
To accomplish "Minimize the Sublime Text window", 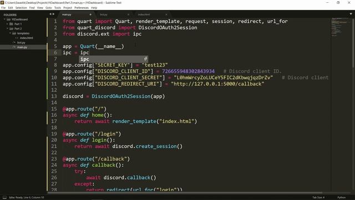I will tap(327, 2).
